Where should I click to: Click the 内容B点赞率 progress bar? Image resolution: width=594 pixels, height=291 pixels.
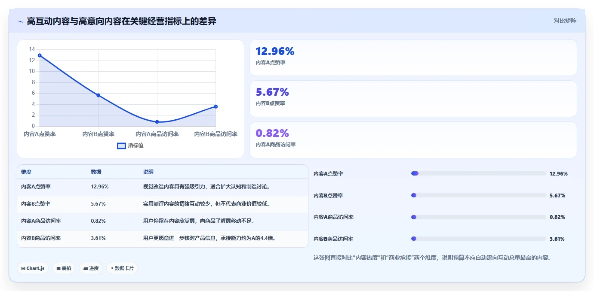(x=478, y=195)
